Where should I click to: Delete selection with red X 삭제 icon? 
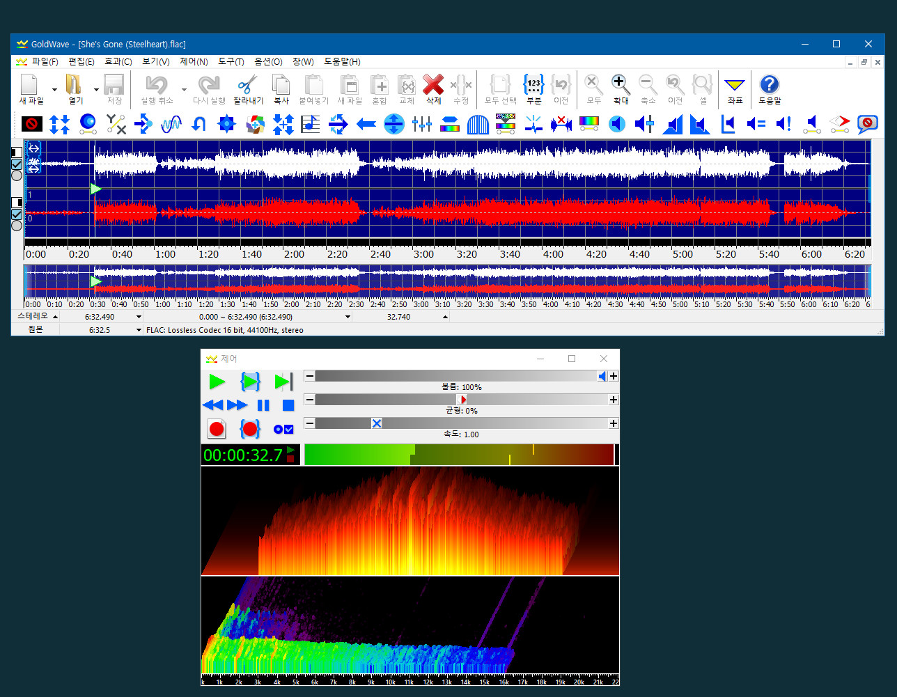click(x=433, y=89)
